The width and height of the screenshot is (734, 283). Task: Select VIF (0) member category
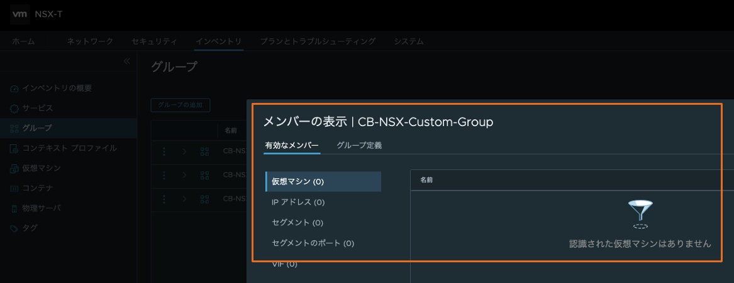(x=285, y=264)
